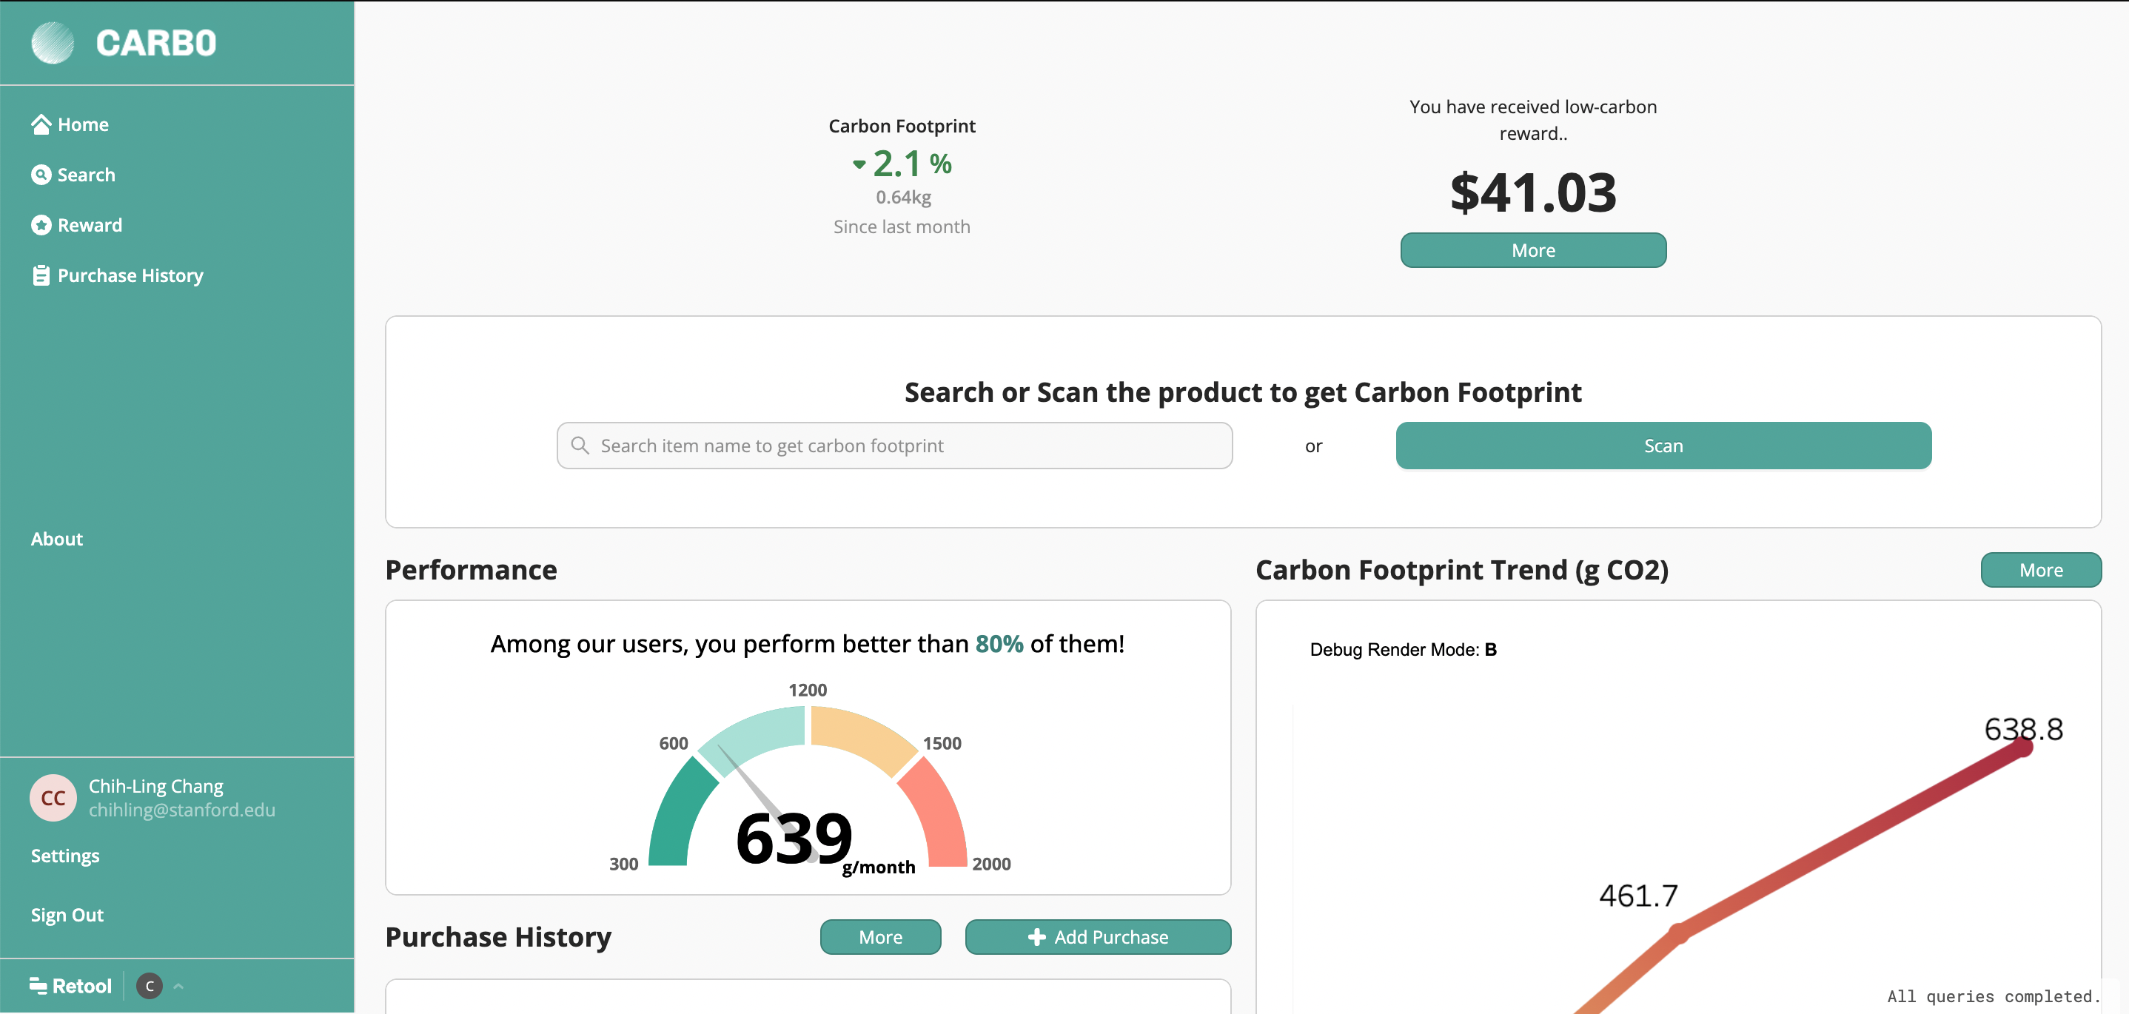
Task: Open Settings in the sidebar
Action: click(x=65, y=856)
